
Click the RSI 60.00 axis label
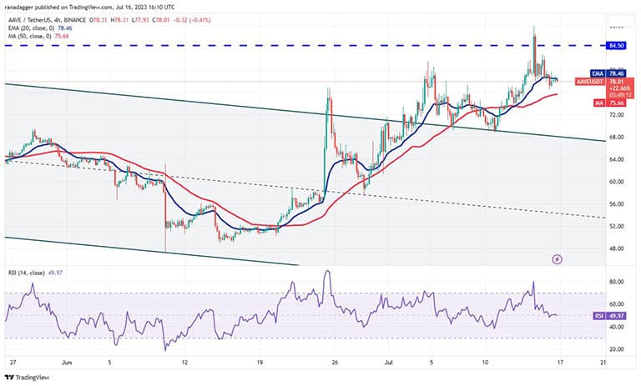pos(616,304)
